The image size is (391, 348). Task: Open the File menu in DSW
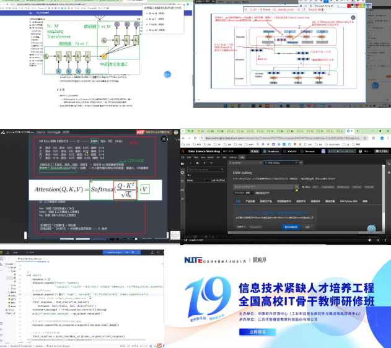(183, 157)
